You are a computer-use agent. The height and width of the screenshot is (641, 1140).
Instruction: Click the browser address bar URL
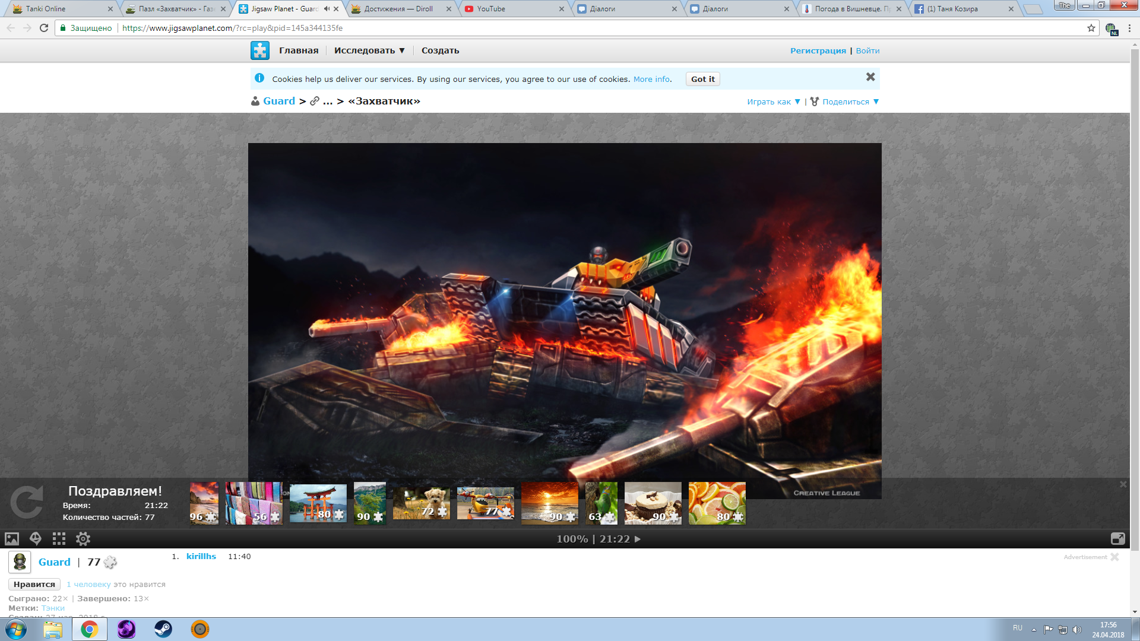[232, 28]
